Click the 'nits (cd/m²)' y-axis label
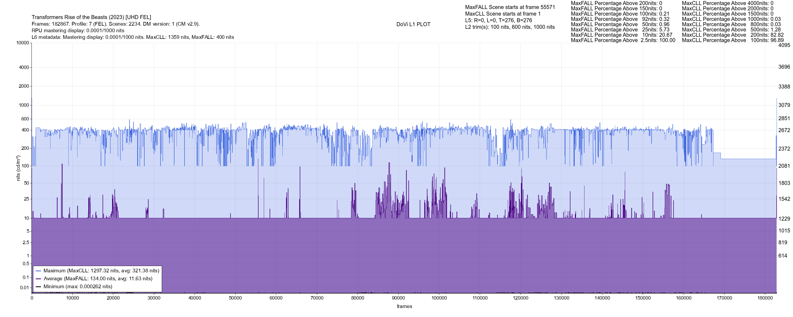 point(18,168)
